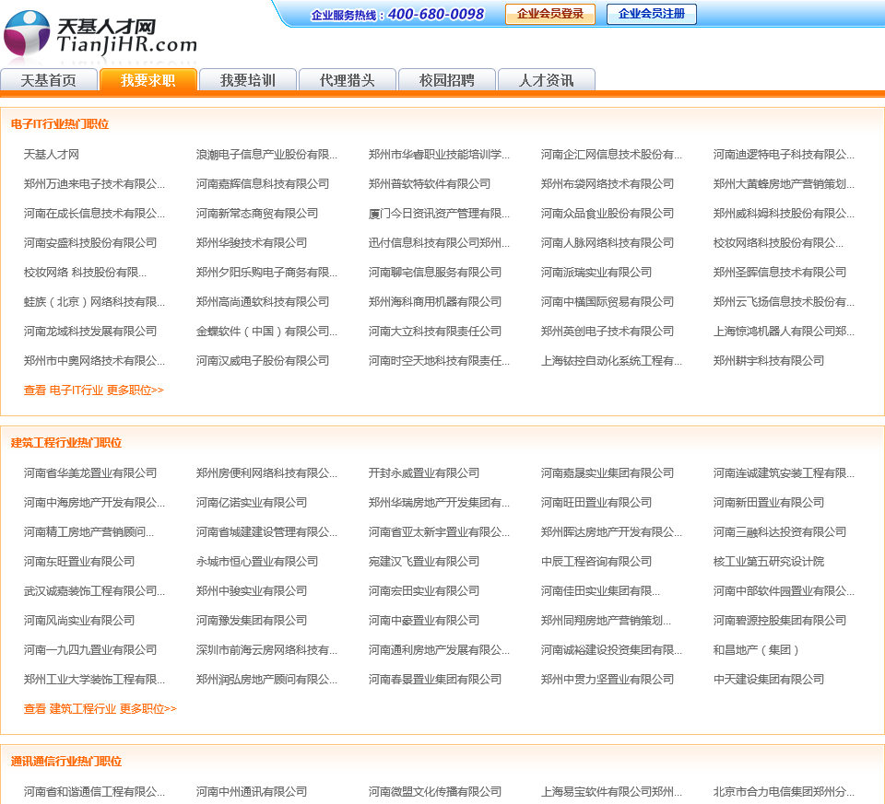Open 郑州市华睿职业技能培训学... link
The height and width of the screenshot is (804, 885).
click(439, 155)
